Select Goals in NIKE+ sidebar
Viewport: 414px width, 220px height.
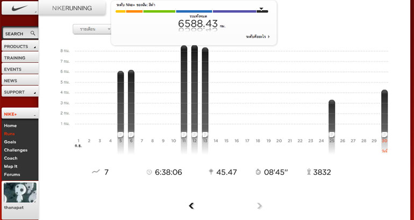point(10,142)
